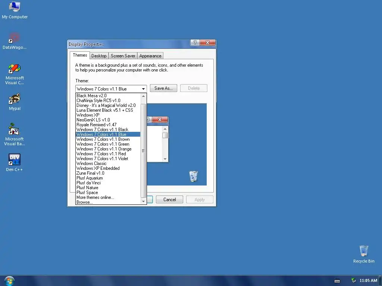Choose Zune Final v1.0 theme
Viewport: 382px width, 286px height.
(x=108, y=173)
